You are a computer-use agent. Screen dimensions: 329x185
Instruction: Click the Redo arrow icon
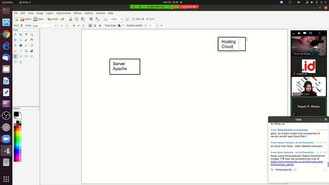point(62,19)
